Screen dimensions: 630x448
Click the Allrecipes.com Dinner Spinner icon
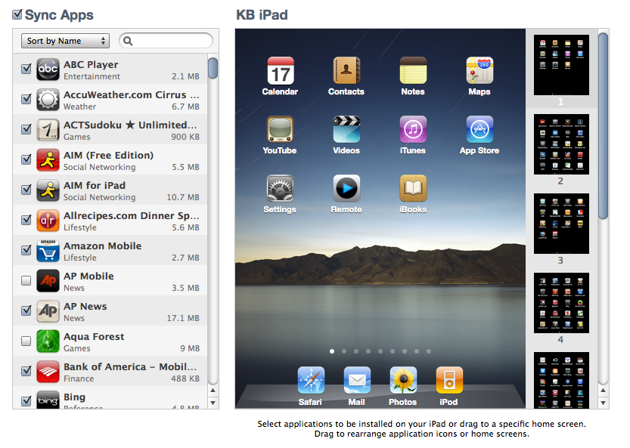48,221
